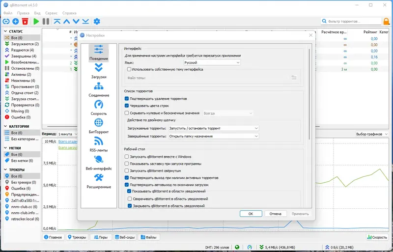Select the Поведение settings section

click(99, 53)
